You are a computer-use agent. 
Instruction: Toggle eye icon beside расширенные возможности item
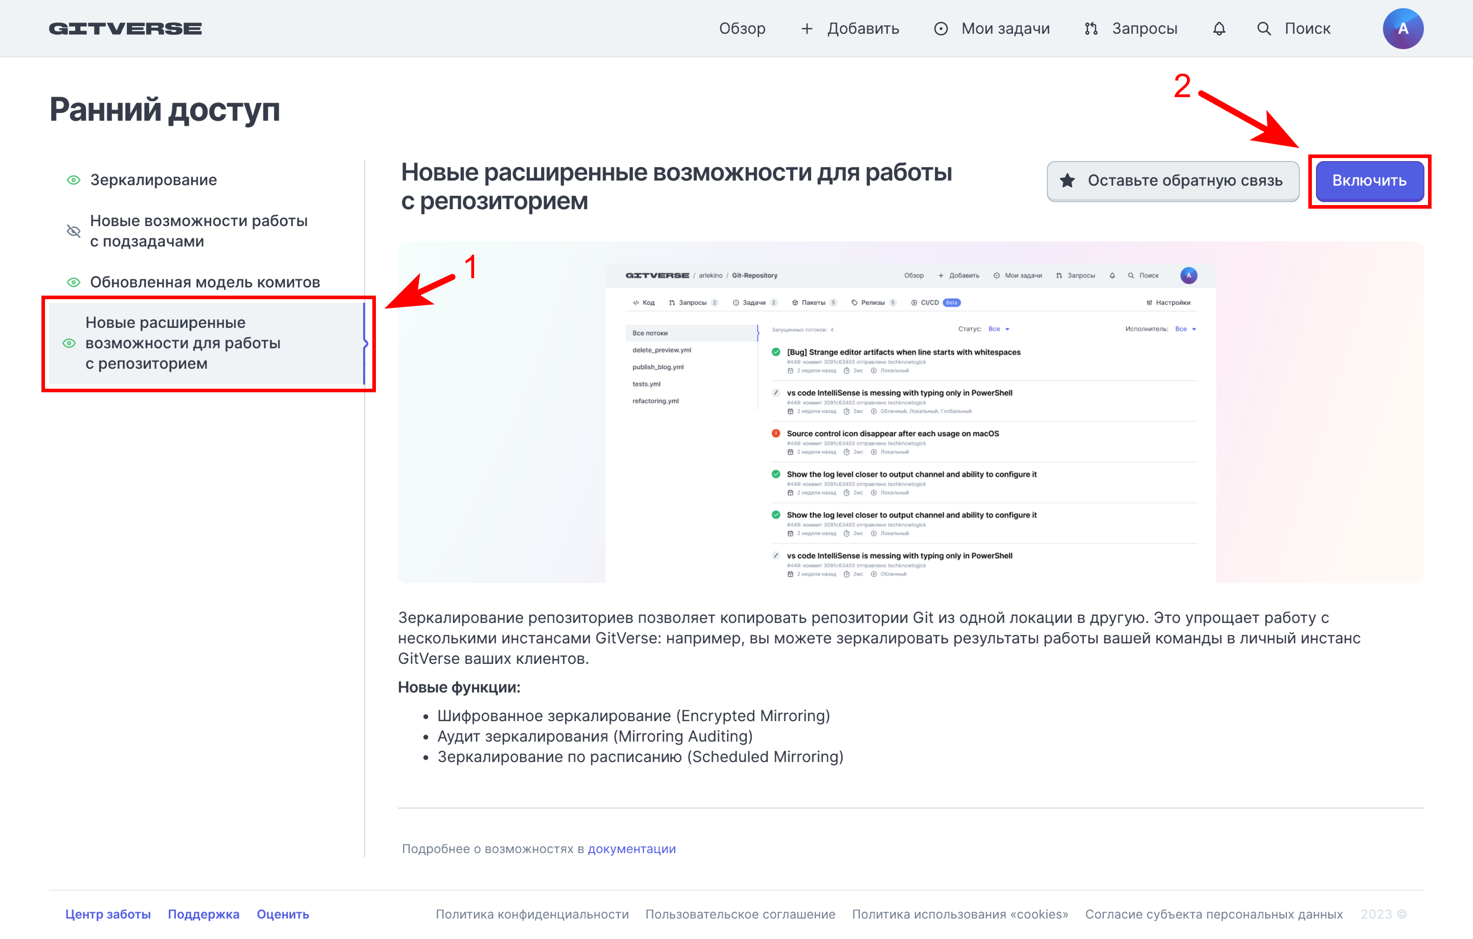tap(69, 343)
